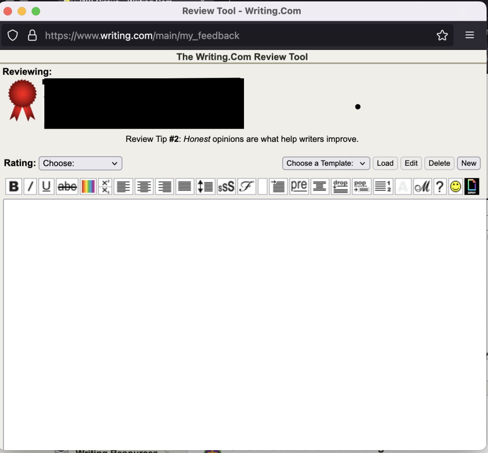Center align the text

144,186
